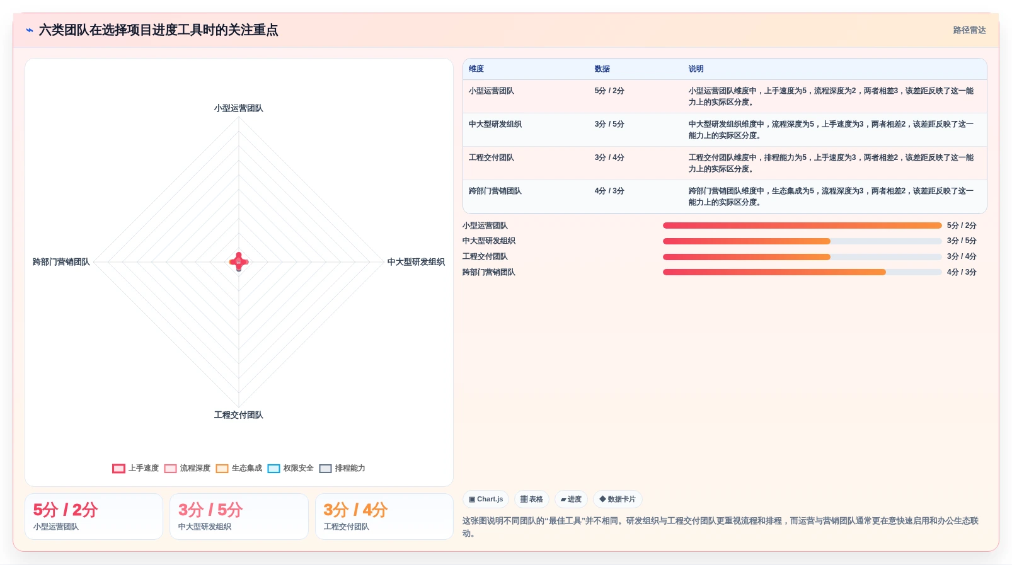Toggle the 排程能力 legend item
This screenshot has width=1012, height=565.
point(342,468)
